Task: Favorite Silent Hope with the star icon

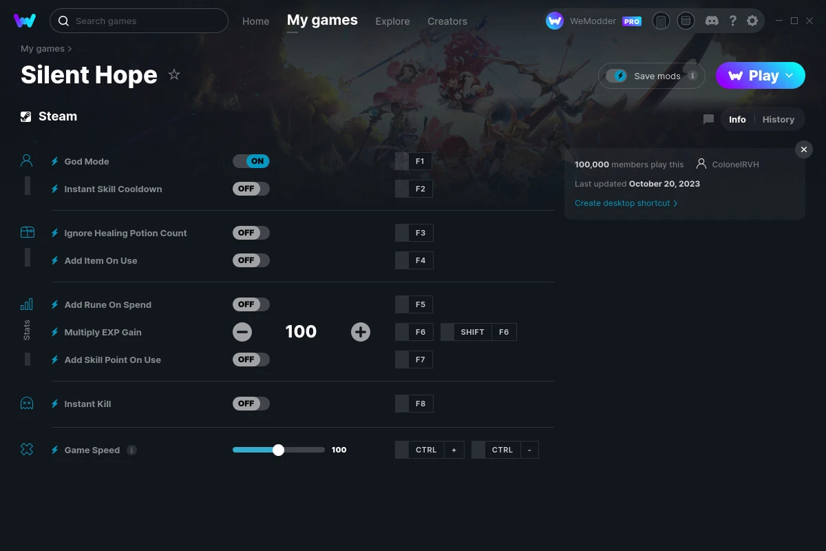Action: 174,74
